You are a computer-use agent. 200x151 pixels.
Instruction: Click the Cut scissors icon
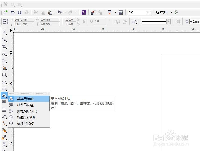point(36,12)
